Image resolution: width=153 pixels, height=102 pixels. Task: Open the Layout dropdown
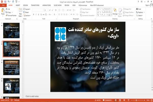point(27,9)
